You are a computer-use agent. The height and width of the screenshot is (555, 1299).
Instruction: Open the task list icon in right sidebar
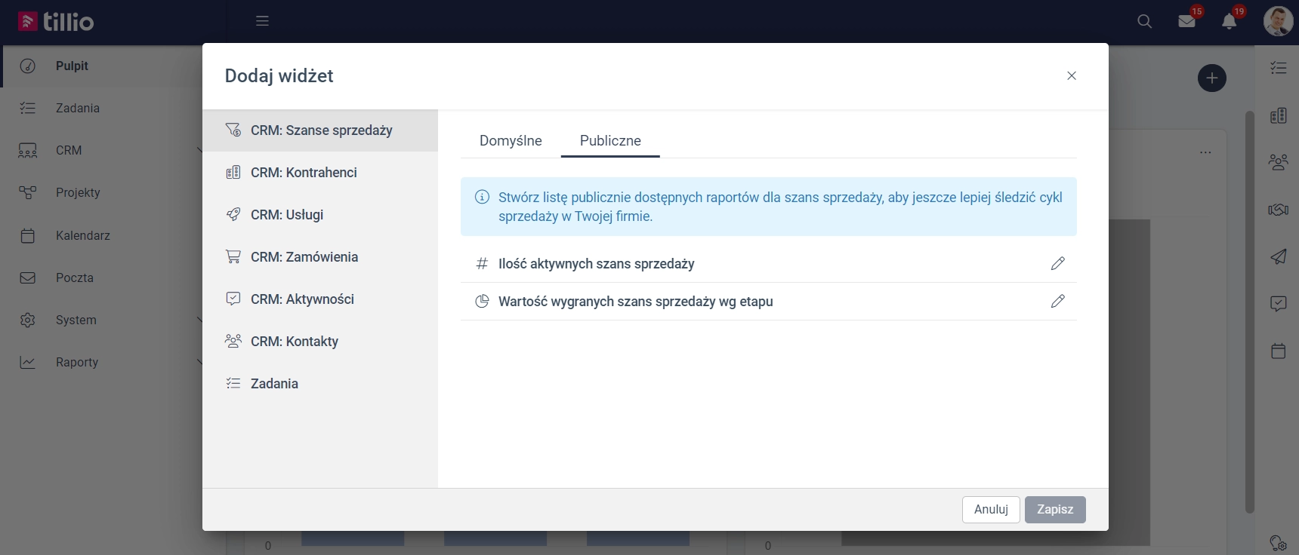pos(1278,68)
